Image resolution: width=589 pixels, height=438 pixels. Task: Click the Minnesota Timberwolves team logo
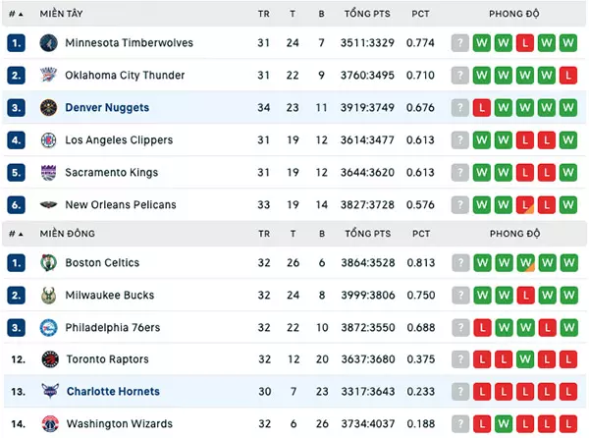[48, 43]
